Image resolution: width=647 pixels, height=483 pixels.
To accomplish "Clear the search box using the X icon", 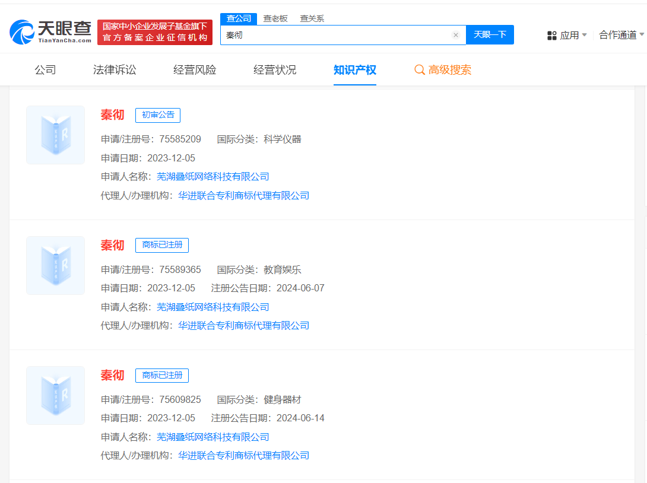I will coord(456,35).
